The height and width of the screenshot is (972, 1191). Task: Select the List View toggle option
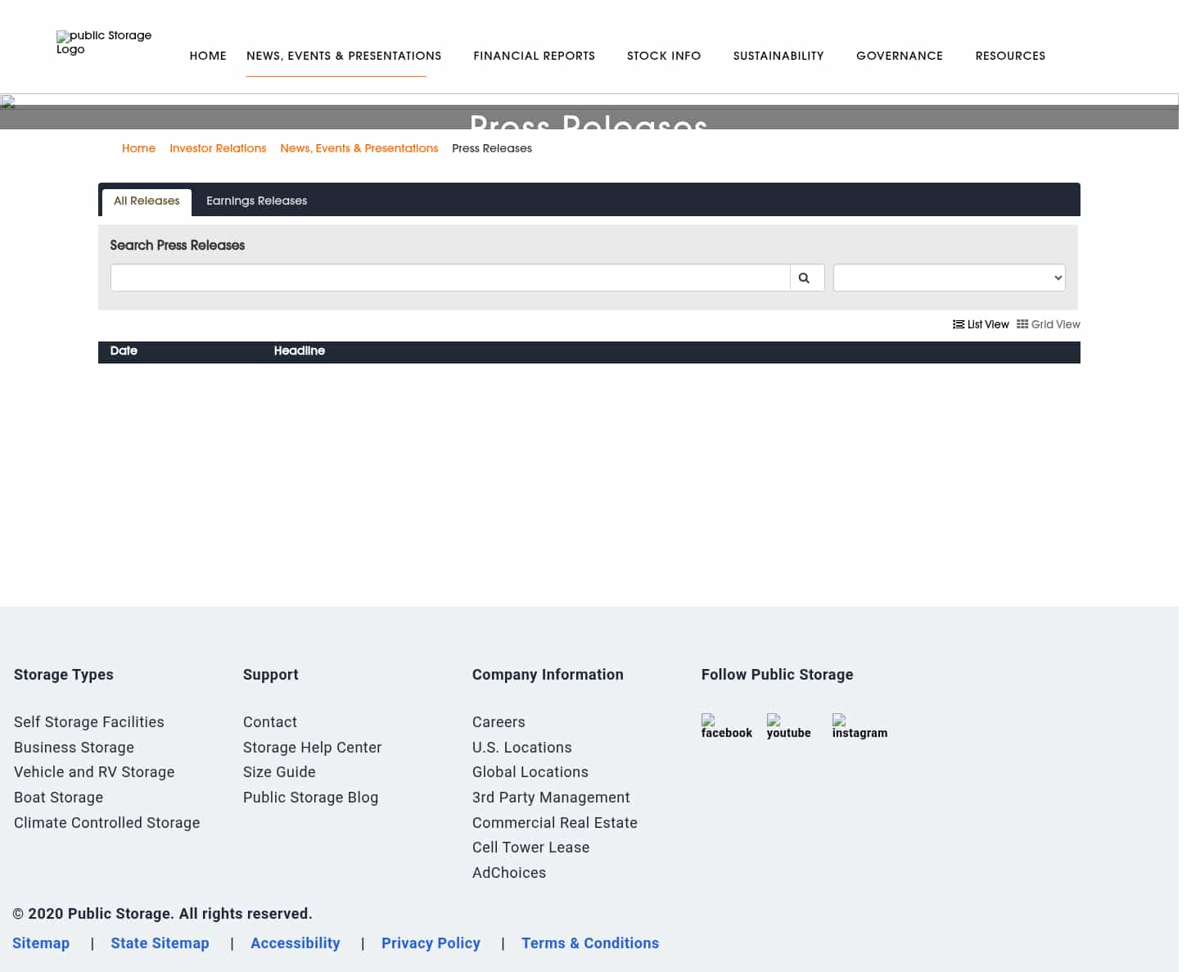coord(981,324)
